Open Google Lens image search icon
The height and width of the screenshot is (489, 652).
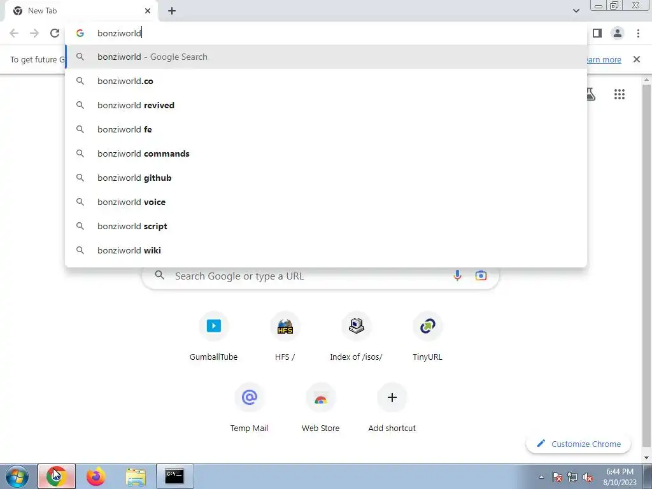pyautogui.click(x=481, y=276)
